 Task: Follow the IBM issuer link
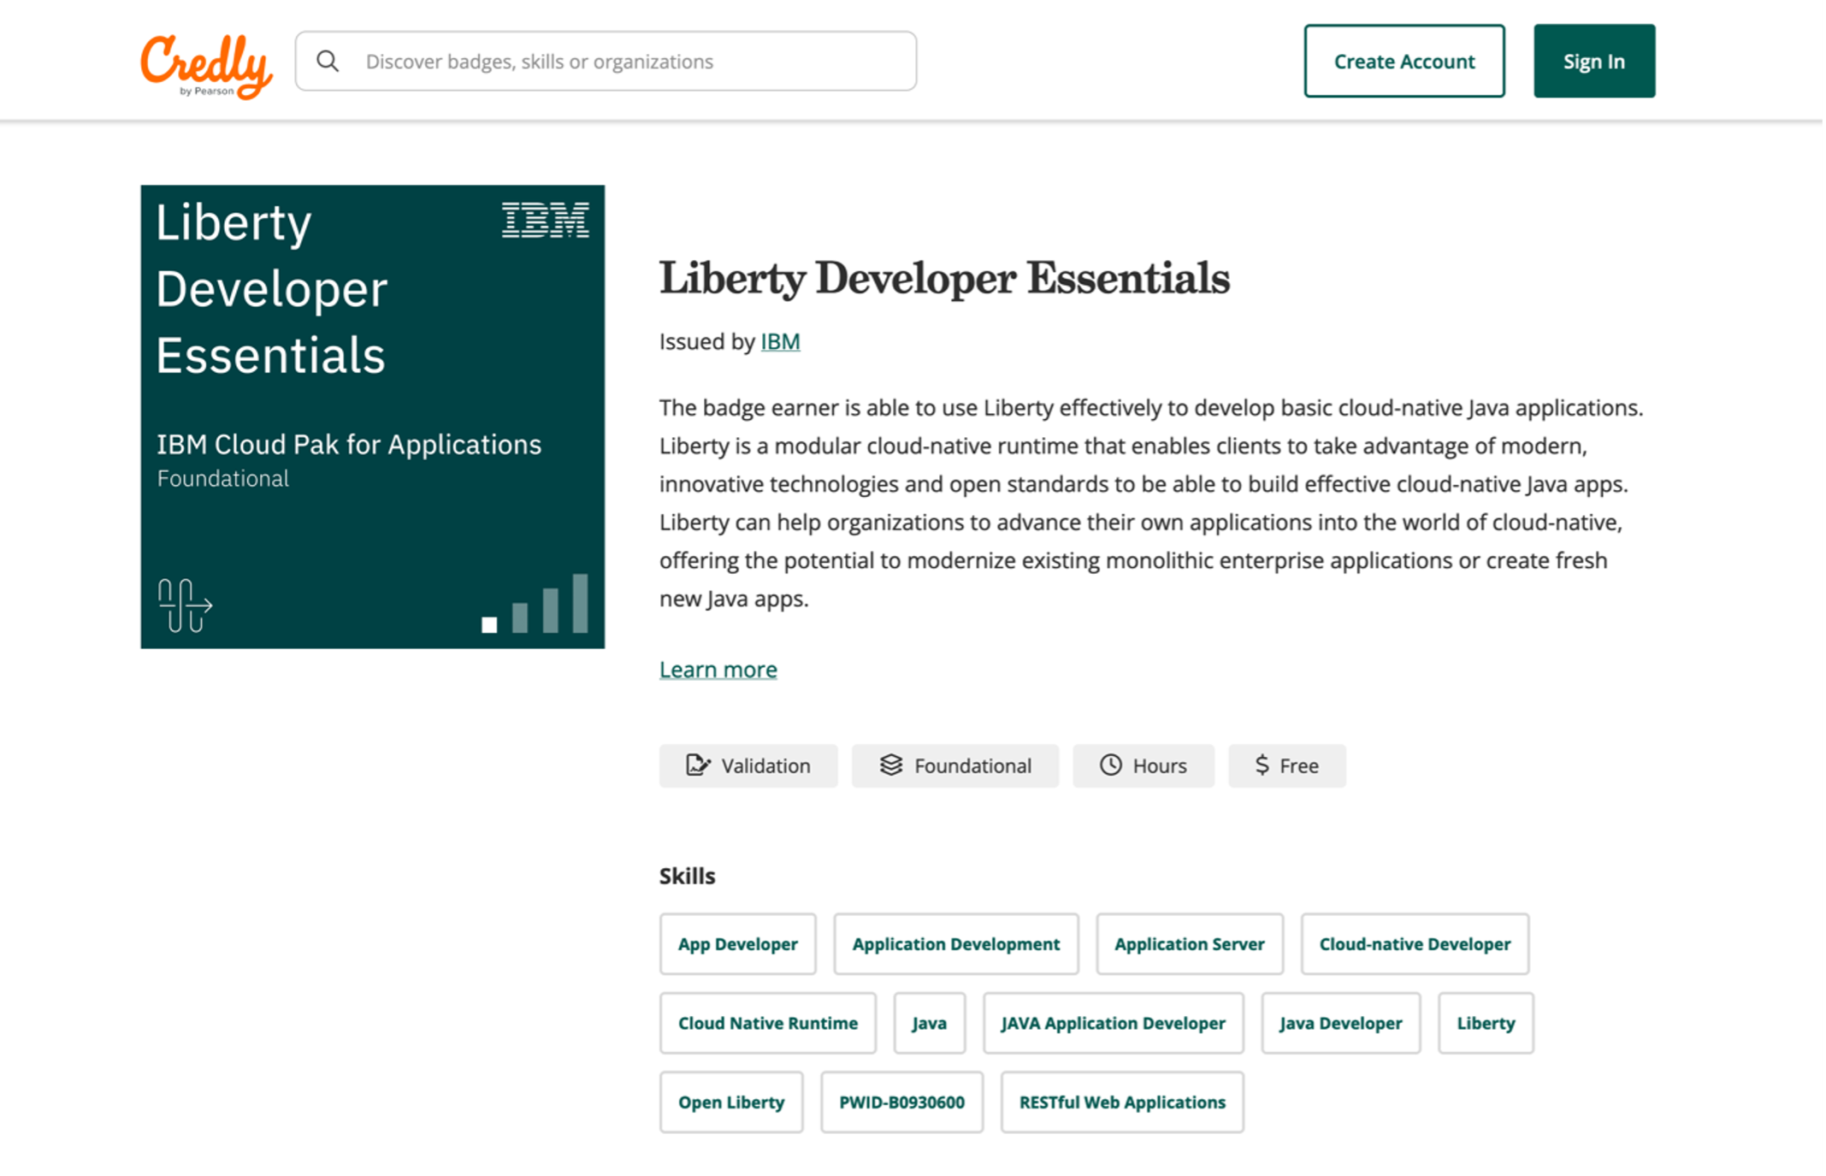pyautogui.click(x=780, y=342)
